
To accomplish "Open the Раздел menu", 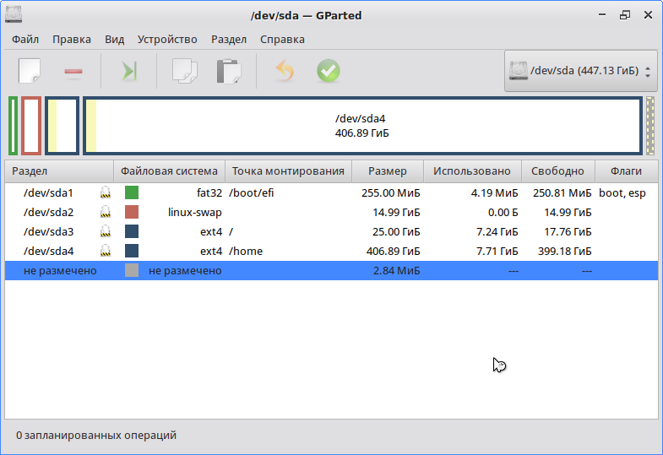I will tap(229, 40).
